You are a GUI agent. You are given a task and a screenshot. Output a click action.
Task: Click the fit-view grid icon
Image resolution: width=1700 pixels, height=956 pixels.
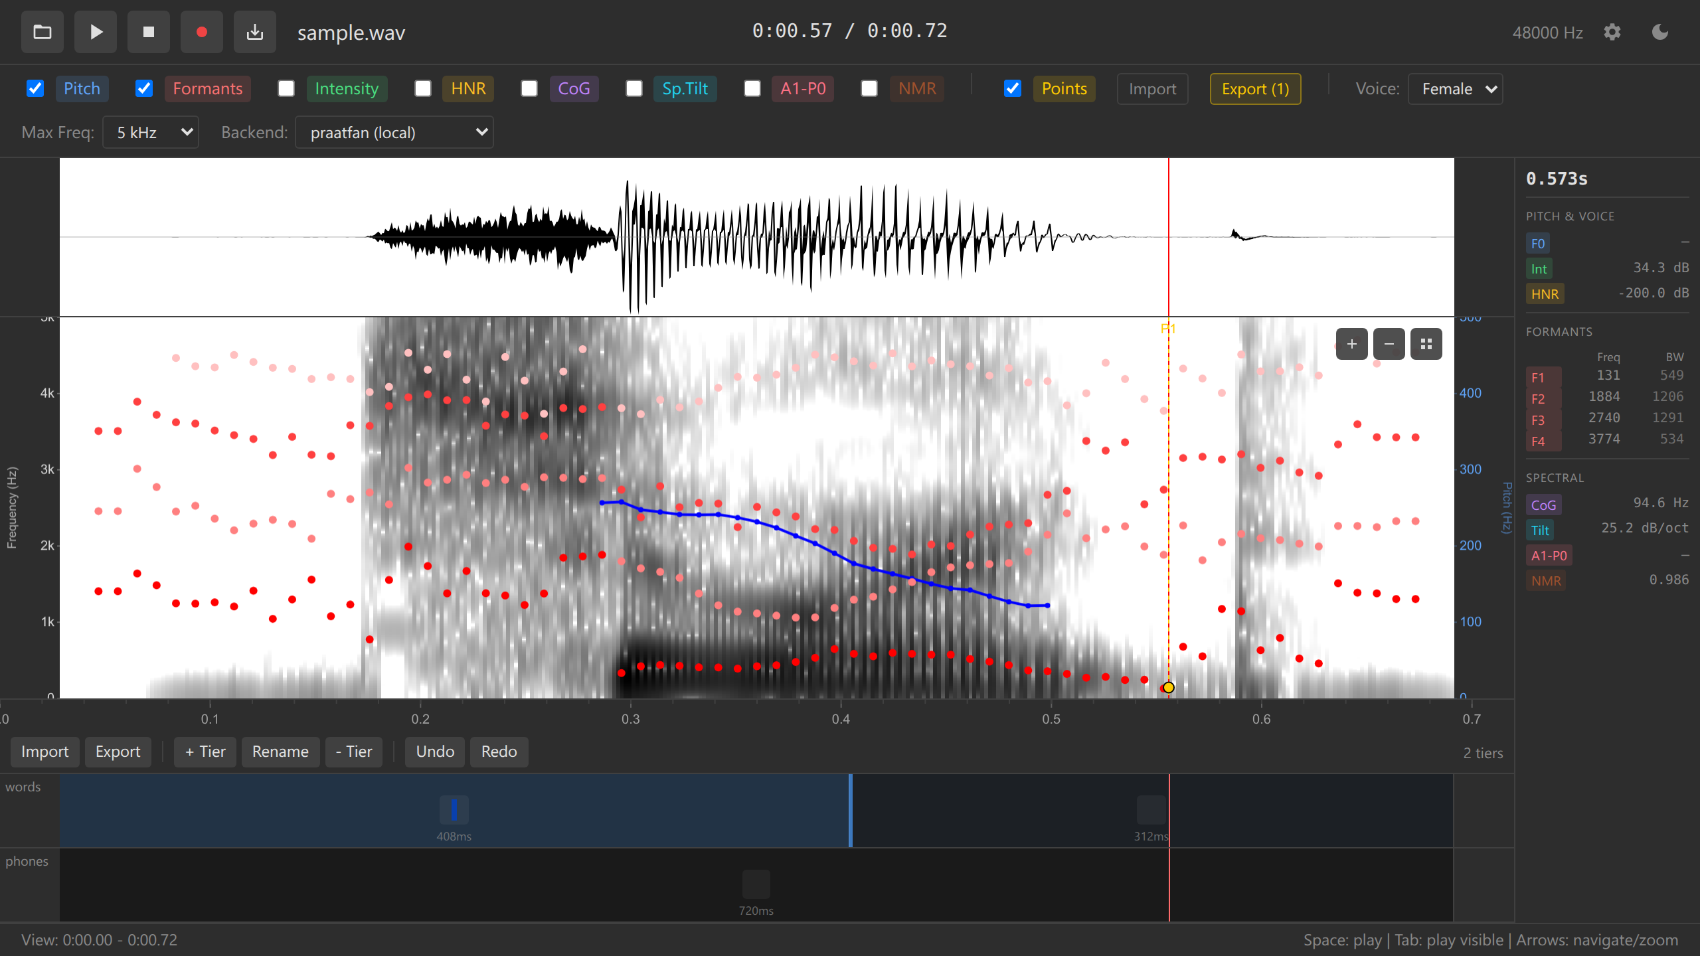(1426, 344)
